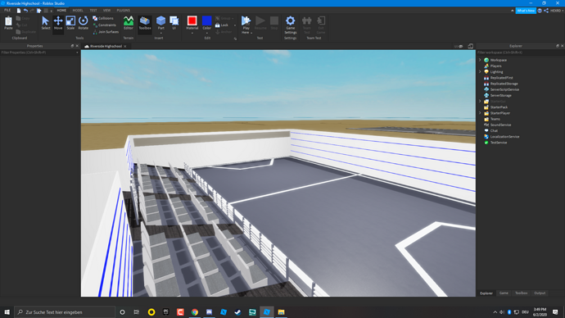The height and width of the screenshot is (318, 565).
Task: Close the Properties panel
Action: click(77, 46)
